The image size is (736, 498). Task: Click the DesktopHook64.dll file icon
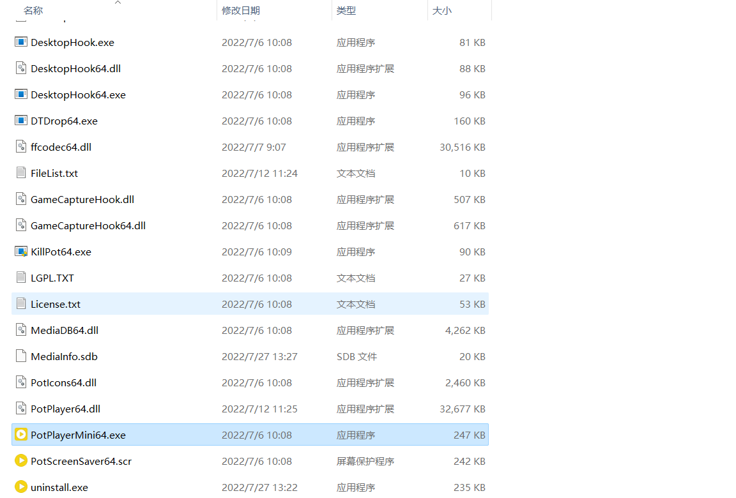tap(20, 68)
